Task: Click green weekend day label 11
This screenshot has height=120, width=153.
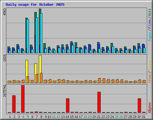Action: [54, 117]
